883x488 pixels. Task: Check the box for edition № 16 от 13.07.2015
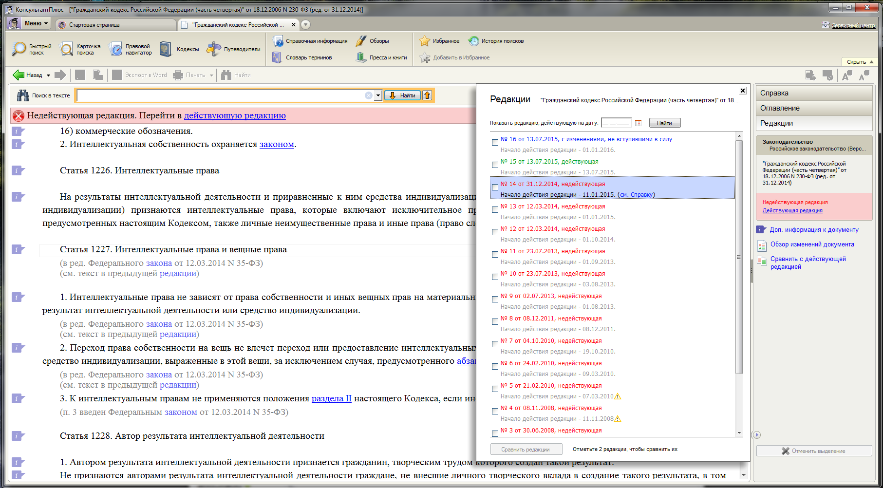495,142
